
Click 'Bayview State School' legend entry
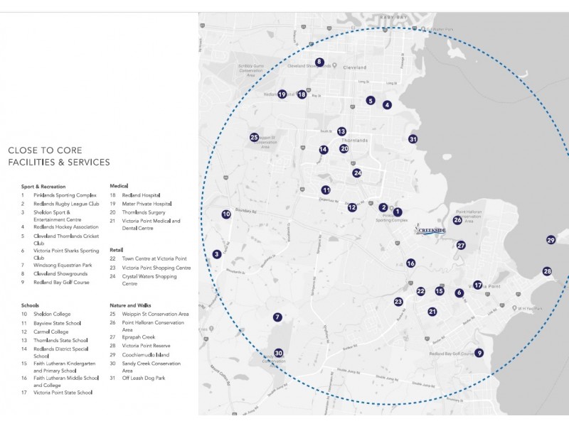click(x=58, y=323)
